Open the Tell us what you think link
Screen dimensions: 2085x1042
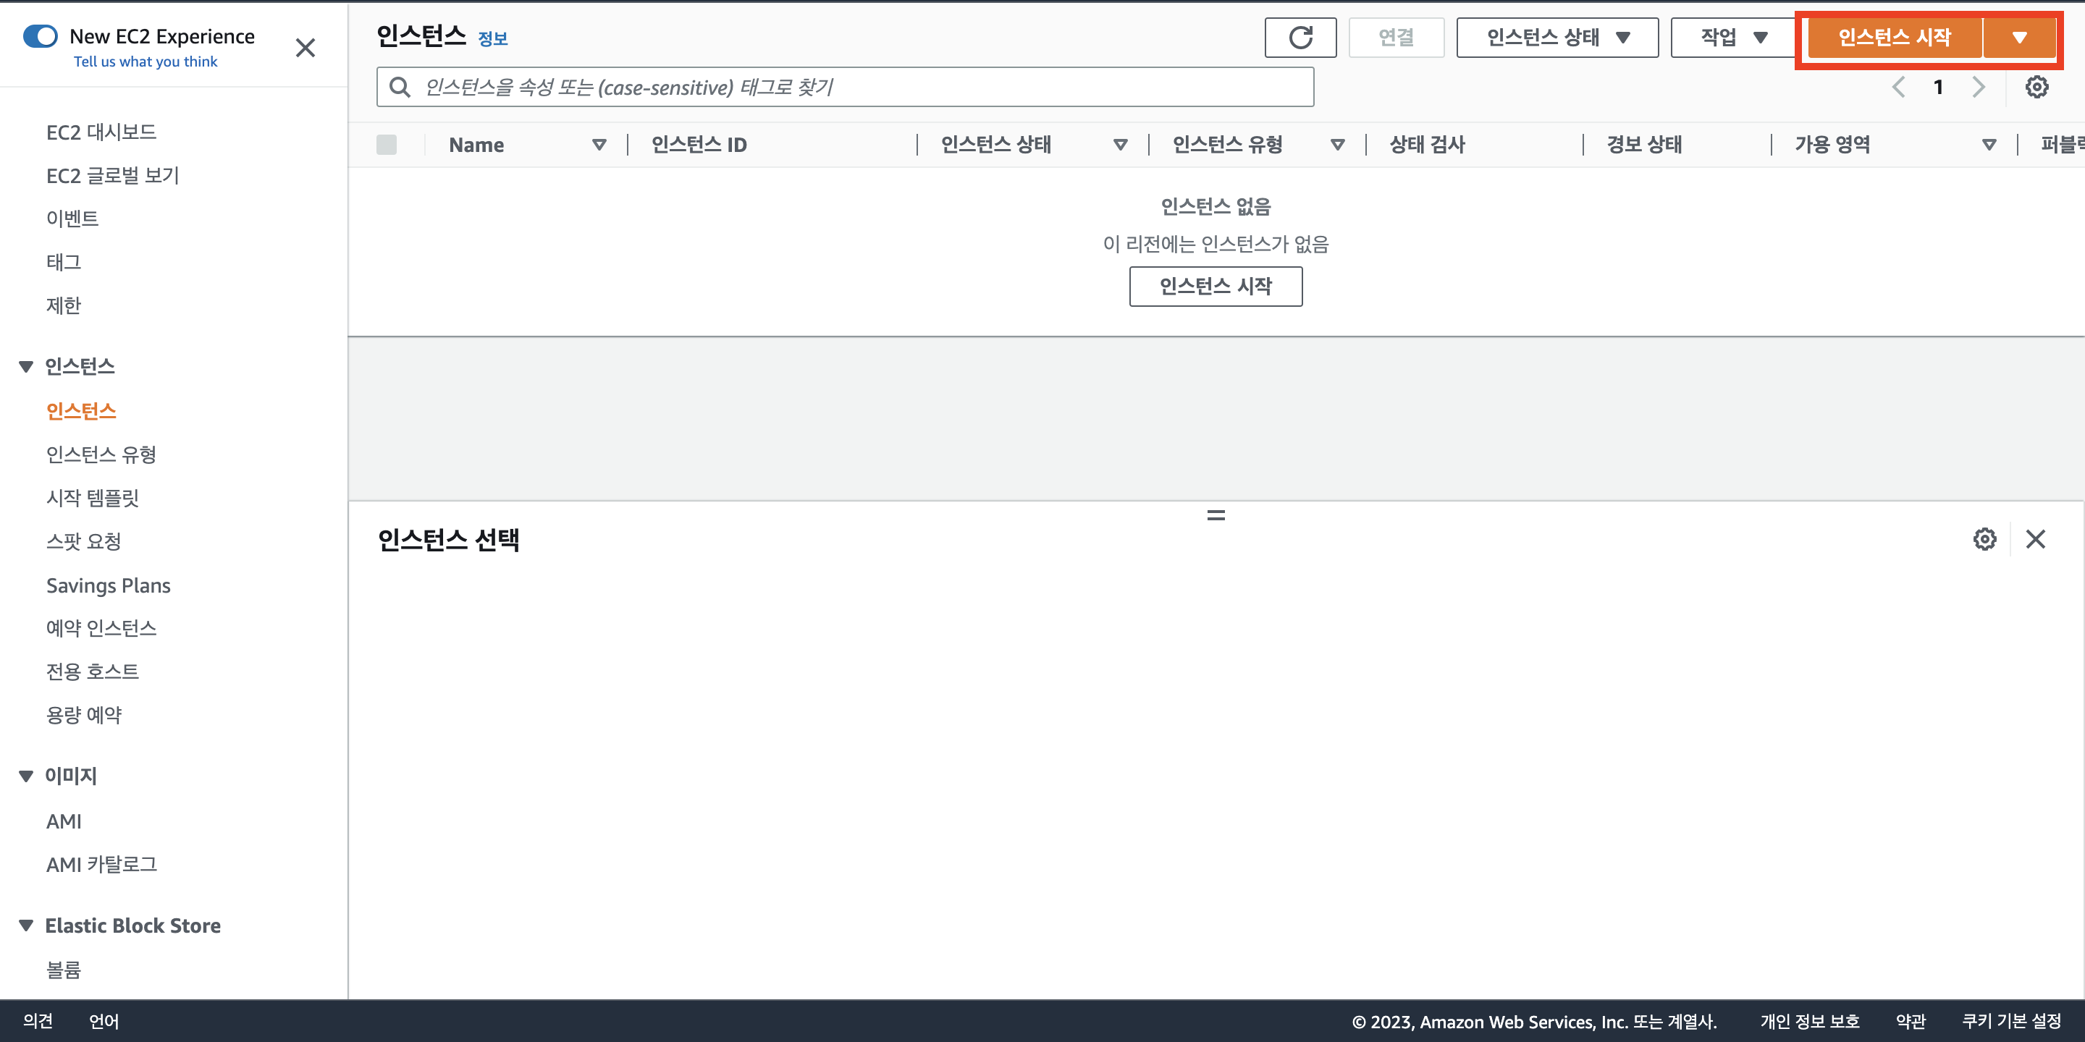(146, 62)
